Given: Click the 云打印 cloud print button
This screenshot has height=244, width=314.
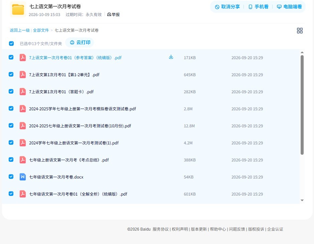Looking at the screenshot, I should 80,42.
